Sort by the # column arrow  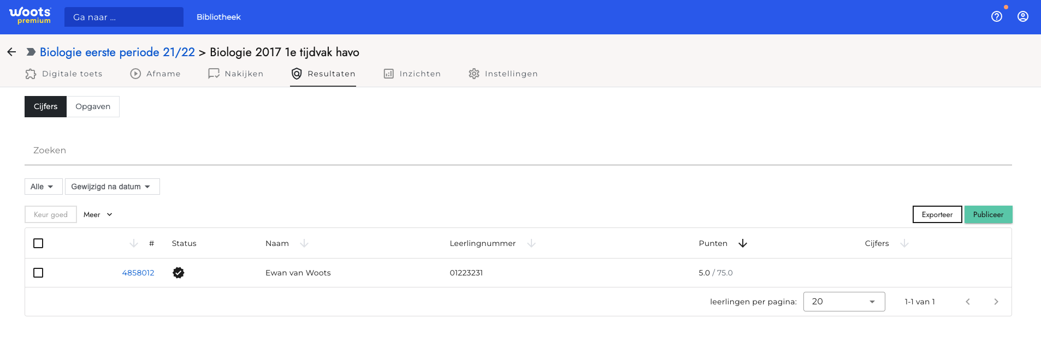pyautogui.click(x=134, y=243)
